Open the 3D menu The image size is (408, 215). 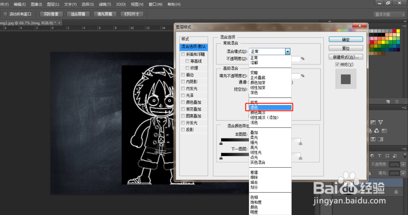[121, 4]
